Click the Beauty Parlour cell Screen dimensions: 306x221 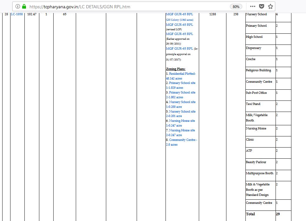(260, 164)
